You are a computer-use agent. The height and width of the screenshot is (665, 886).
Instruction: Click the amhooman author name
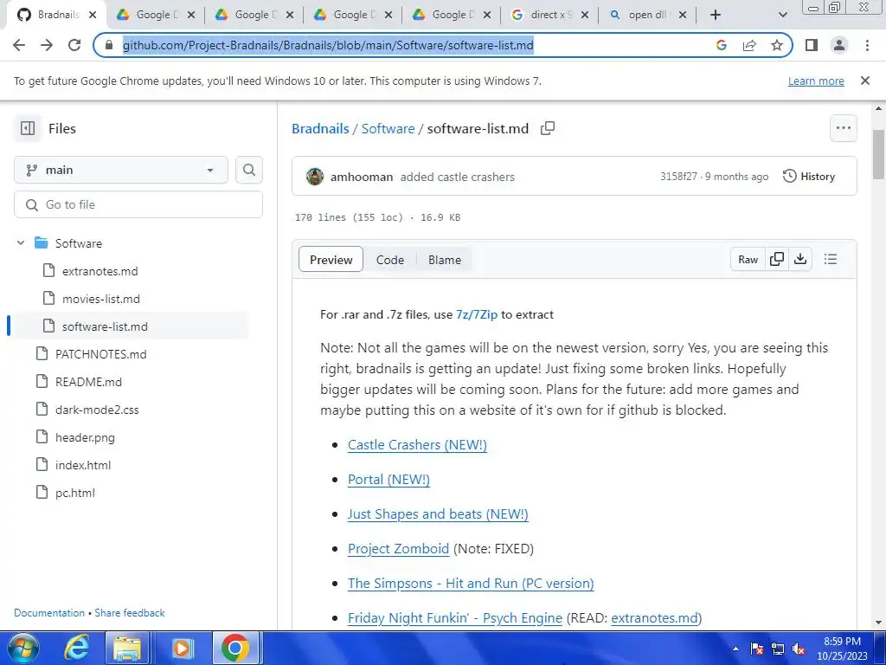(x=362, y=177)
